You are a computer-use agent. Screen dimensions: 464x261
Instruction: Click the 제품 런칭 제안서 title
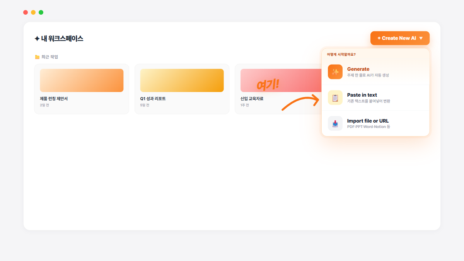click(x=54, y=99)
